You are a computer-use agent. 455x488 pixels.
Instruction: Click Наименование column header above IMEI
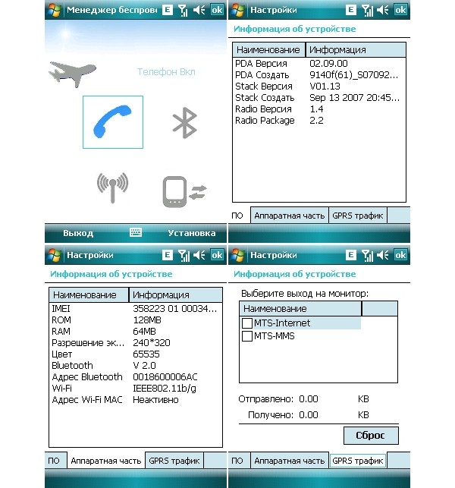pyautogui.click(x=89, y=294)
